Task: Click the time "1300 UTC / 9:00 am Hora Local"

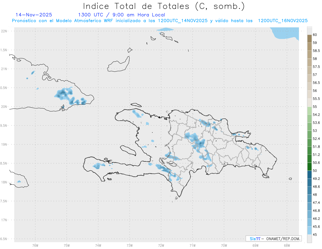Action: click(x=122, y=15)
